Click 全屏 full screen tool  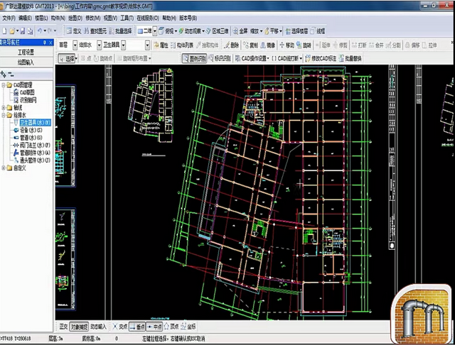[240, 31]
